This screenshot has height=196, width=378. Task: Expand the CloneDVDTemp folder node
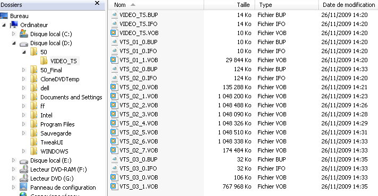point(23,79)
